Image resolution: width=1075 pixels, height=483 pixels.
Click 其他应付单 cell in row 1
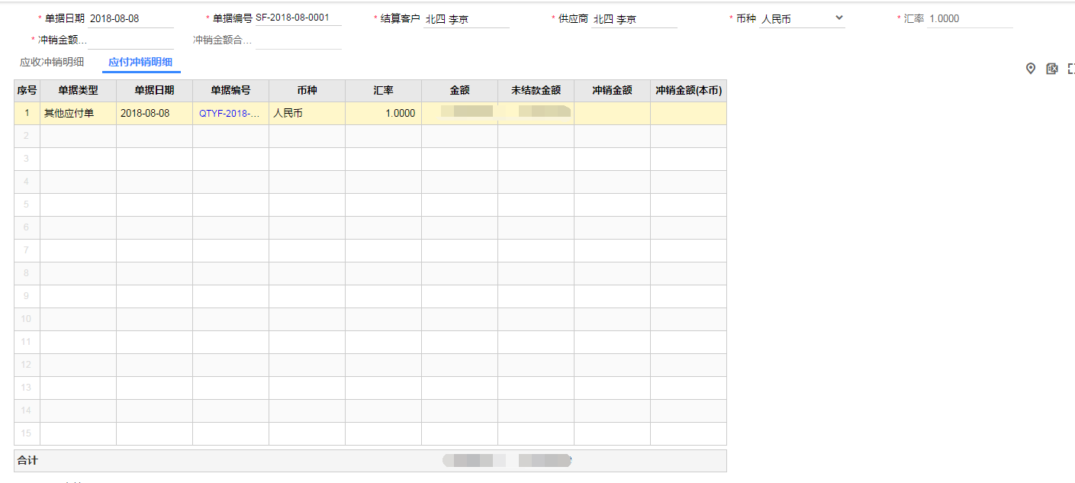[x=78, y=113]
